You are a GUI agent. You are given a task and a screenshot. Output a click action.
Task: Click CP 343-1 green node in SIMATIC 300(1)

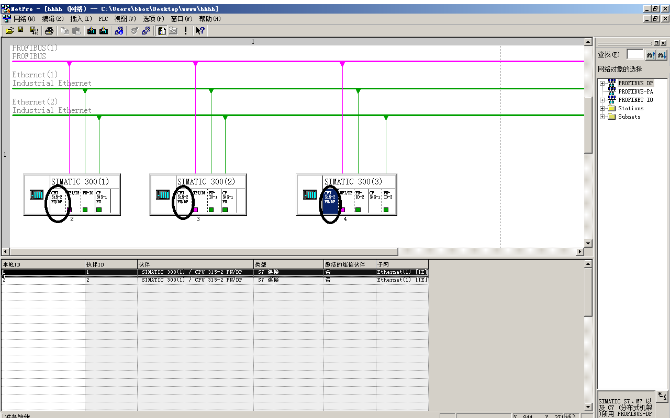(x=99, y=210)
